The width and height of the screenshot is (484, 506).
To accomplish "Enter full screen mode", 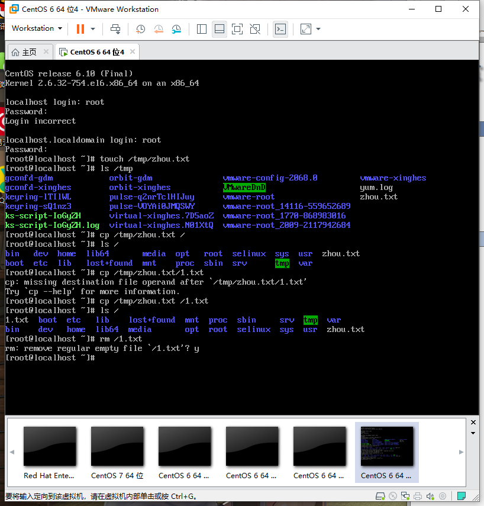I will tap(237, 29).
